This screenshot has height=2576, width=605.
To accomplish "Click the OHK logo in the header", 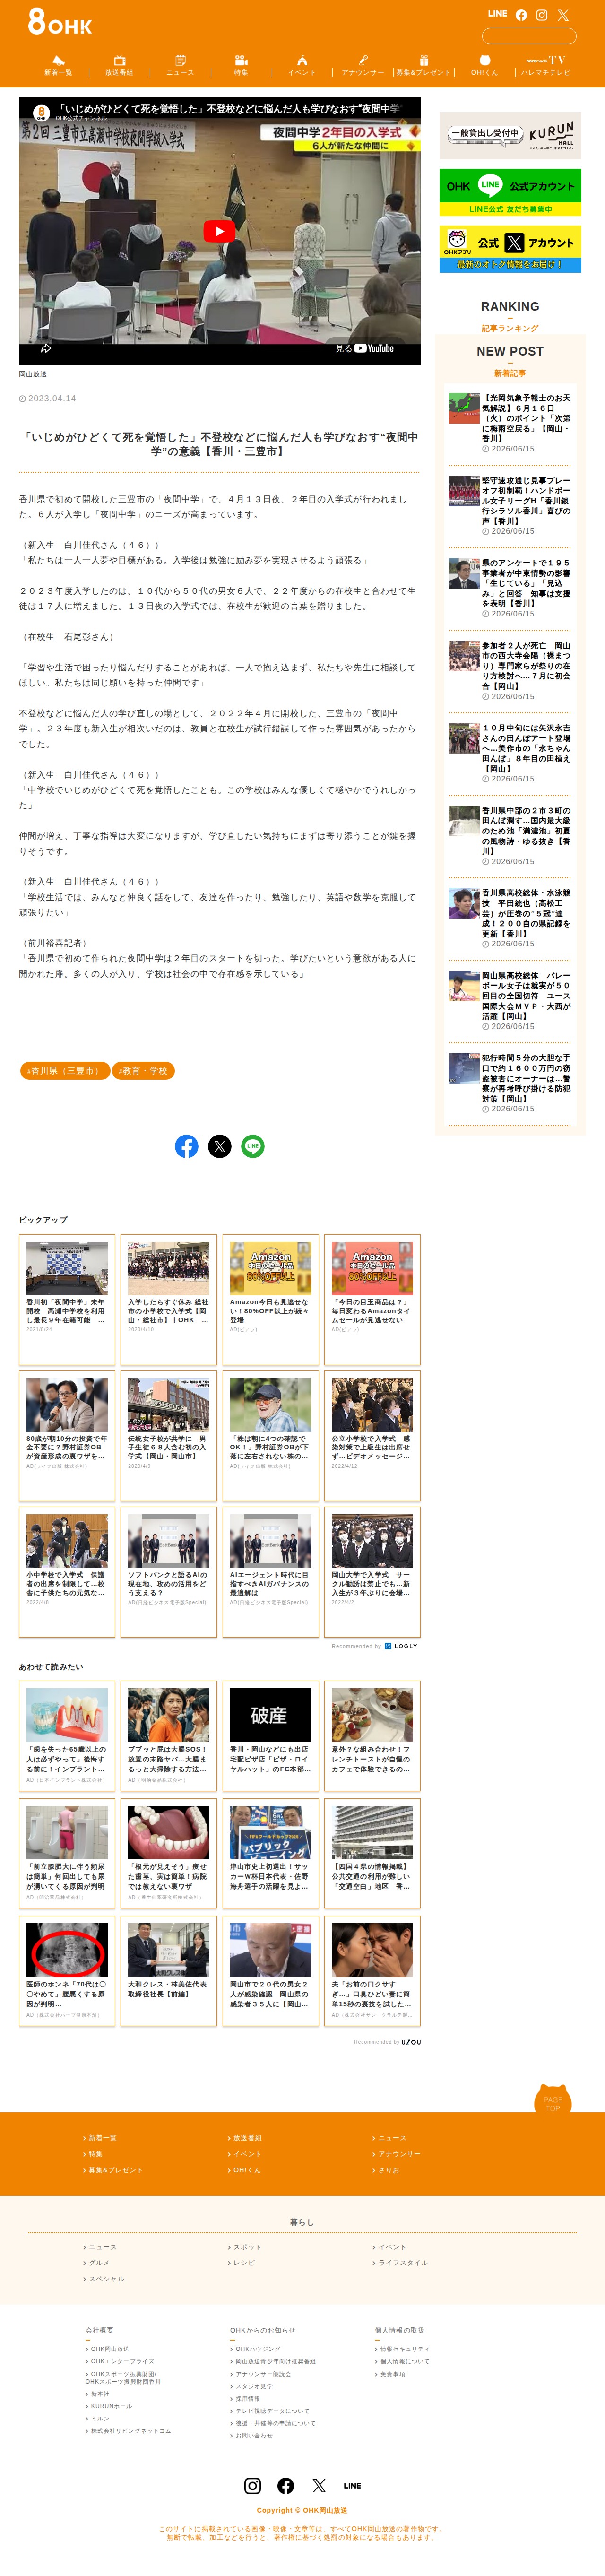I will [60, 21].
